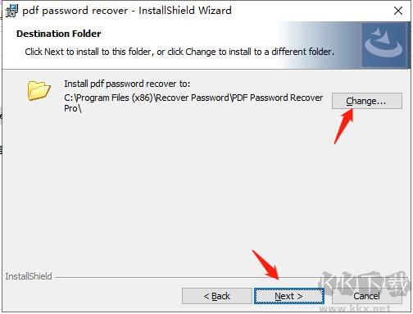Click the installer icon in title bar
Image resolution: width=413 pixels, height=314 pixels.
[x=11, y=11]
